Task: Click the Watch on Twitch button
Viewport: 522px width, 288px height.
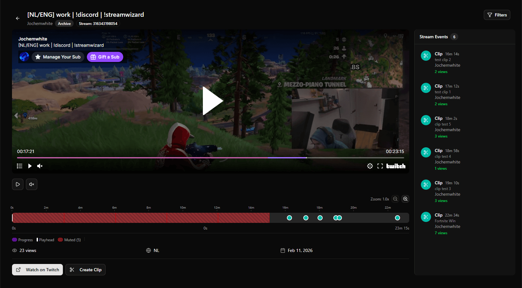Action: [37, 270]
